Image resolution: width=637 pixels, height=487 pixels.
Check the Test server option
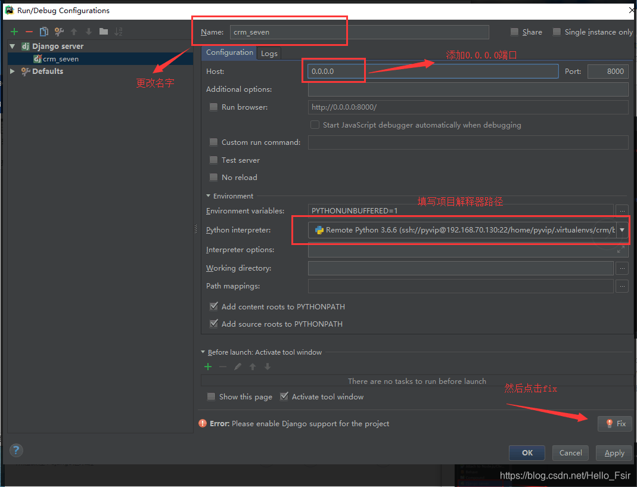coord(213,160)
